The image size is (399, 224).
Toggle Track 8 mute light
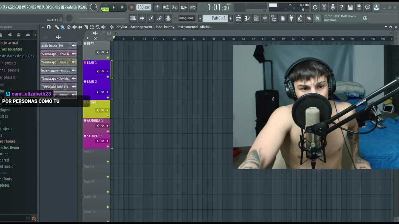108,177
